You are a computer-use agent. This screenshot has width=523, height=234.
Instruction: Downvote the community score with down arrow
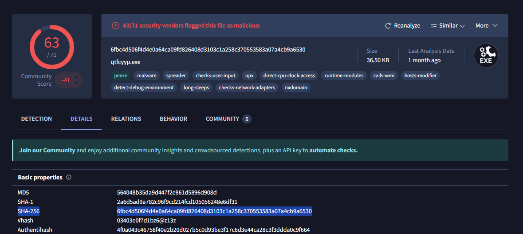[76, 83]
